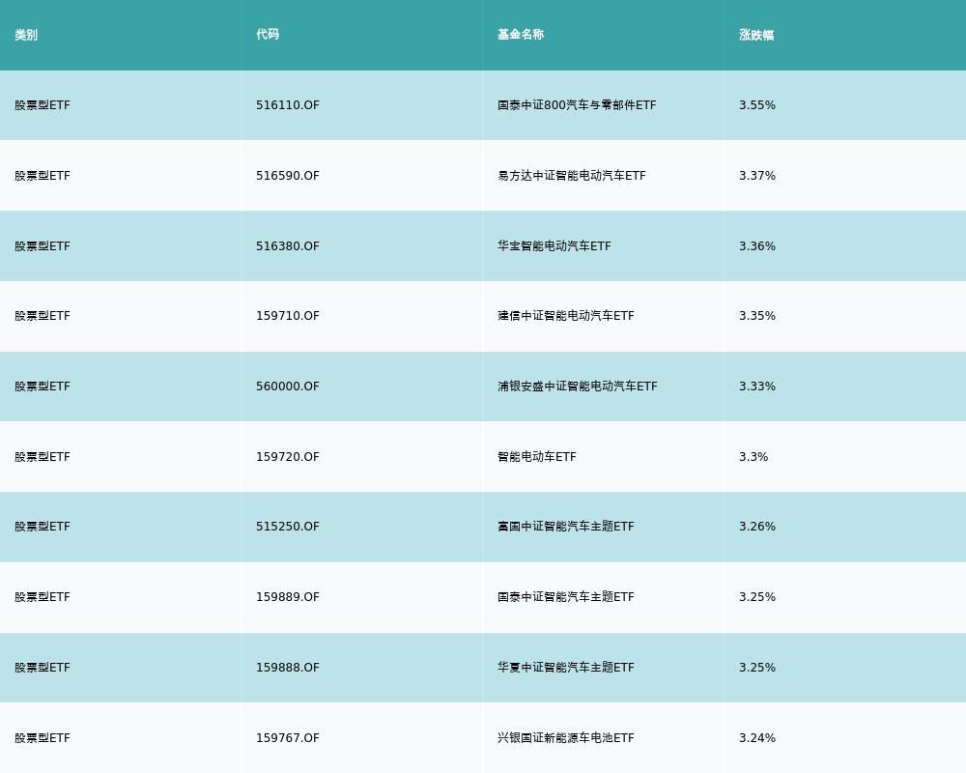Click the 3.35% change value
The height and width of the screenshot is (773, 966).
point(757,316)
